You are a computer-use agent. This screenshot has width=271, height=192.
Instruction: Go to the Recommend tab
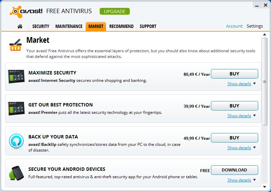[121, 26]
